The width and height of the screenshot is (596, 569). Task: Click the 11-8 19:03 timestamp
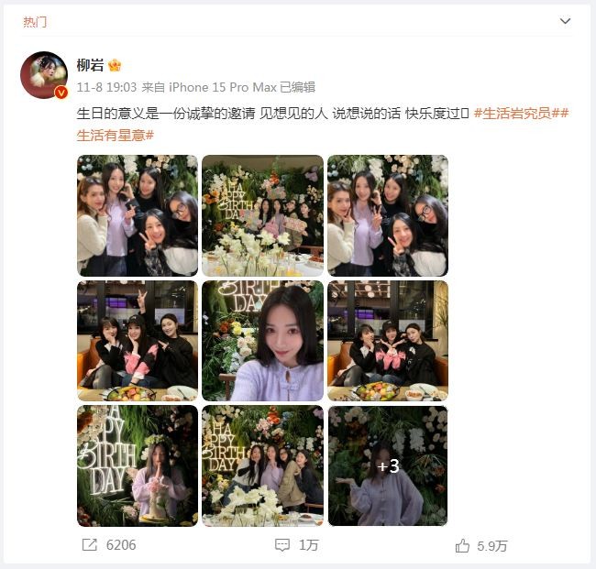click(106, 87)
